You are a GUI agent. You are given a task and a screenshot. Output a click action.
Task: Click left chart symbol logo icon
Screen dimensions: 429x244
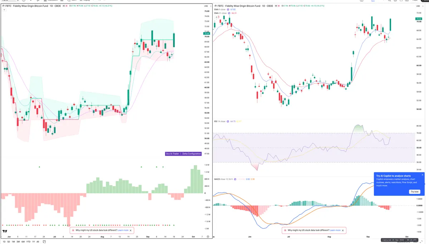[3, 6]
